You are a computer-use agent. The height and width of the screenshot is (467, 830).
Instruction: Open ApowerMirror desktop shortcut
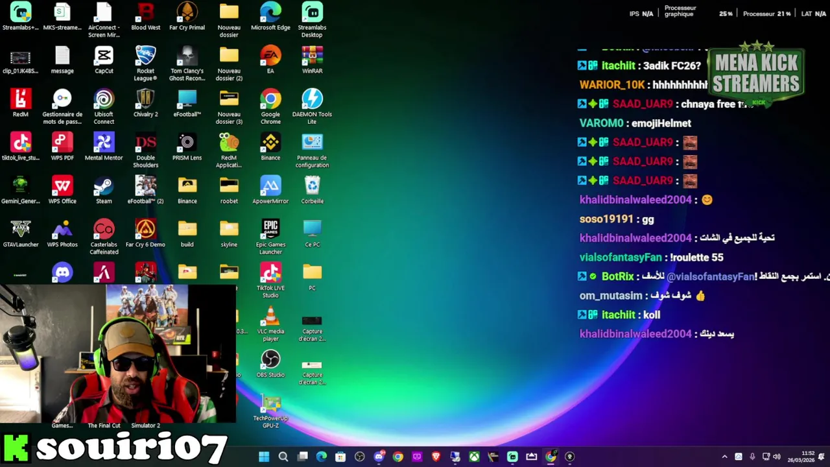[x=270, y=191]
